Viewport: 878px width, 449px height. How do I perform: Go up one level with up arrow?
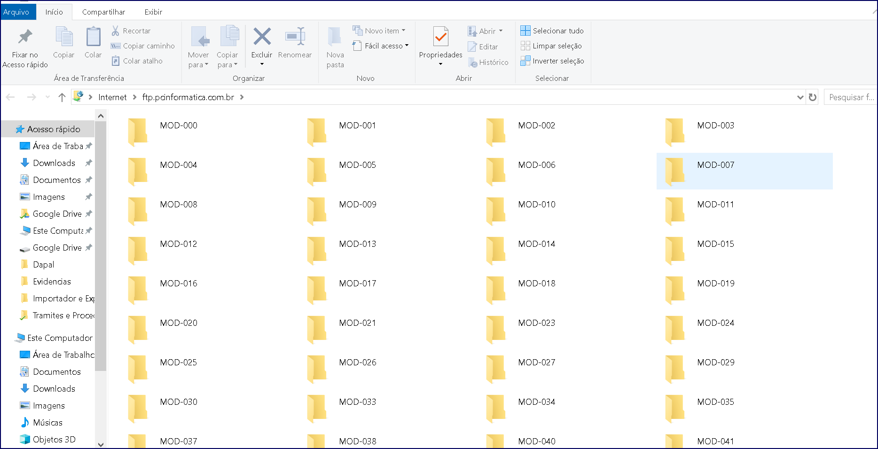tap(62, 97)
